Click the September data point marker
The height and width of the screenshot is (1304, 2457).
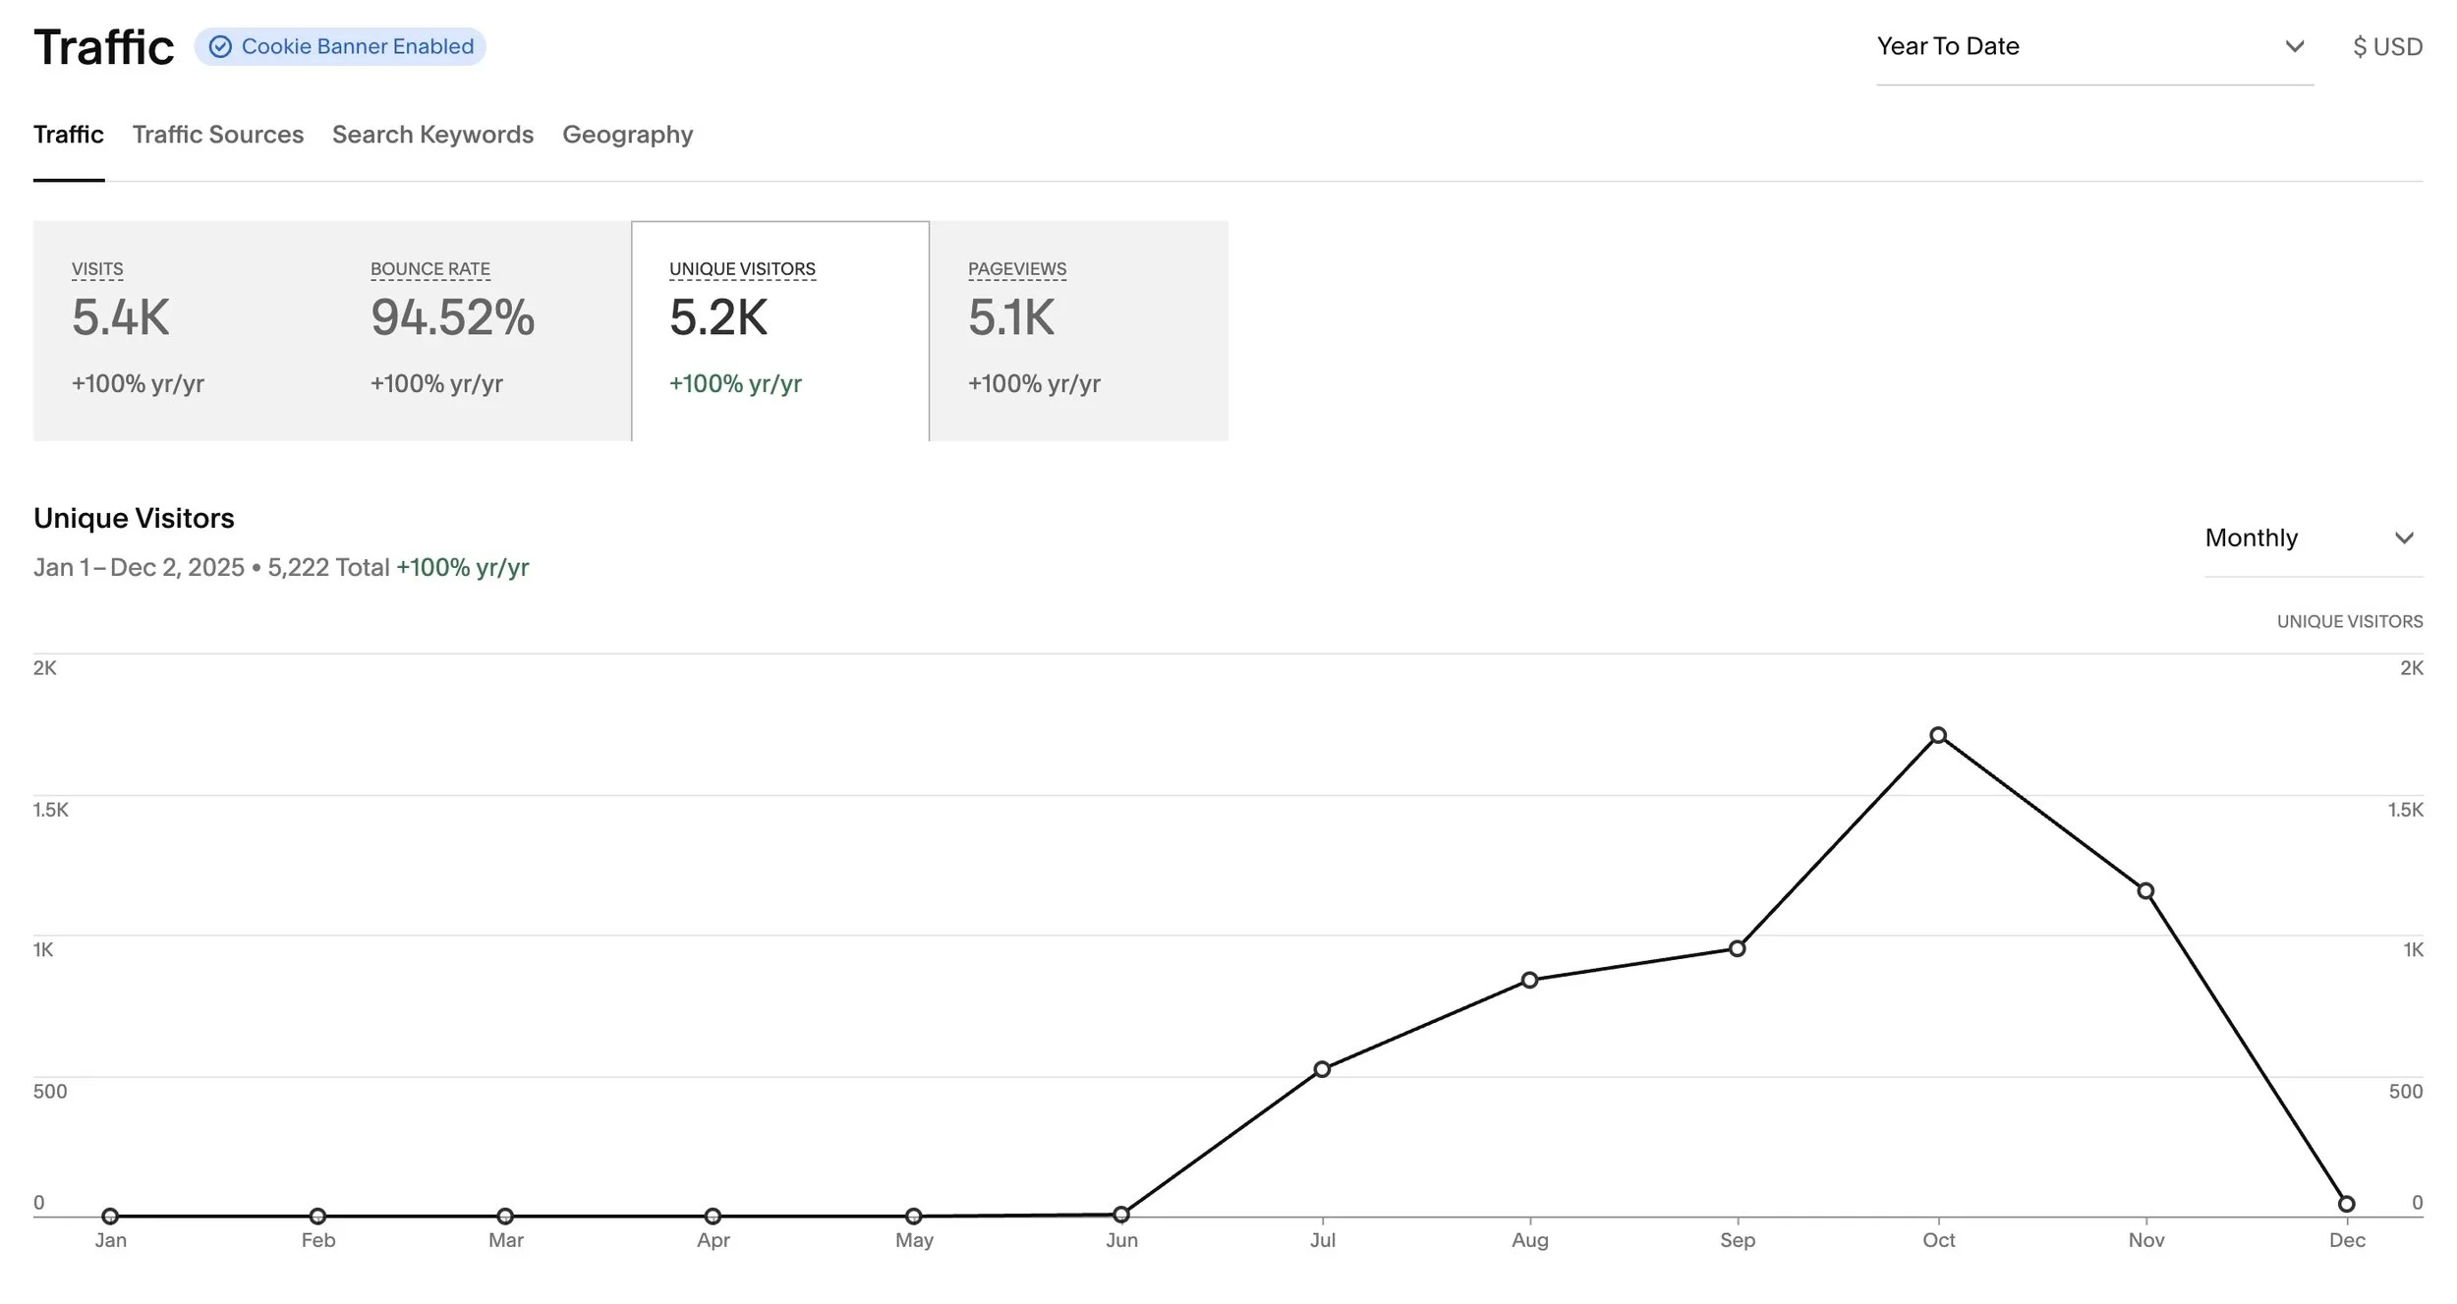(1737, 948)
